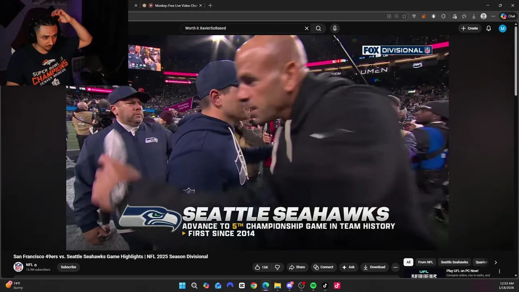
Task: Download the video
Action: point(374,267)
